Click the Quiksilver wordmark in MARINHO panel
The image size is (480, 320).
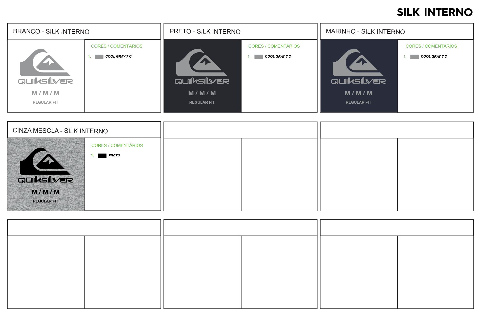[358, 81]
